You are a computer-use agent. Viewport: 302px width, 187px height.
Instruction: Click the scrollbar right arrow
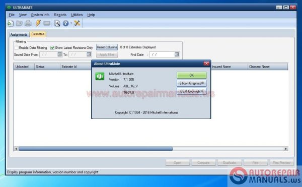[286, 149]
